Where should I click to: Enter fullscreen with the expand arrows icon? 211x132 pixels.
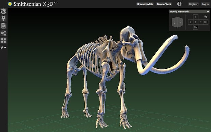point(3,40)
